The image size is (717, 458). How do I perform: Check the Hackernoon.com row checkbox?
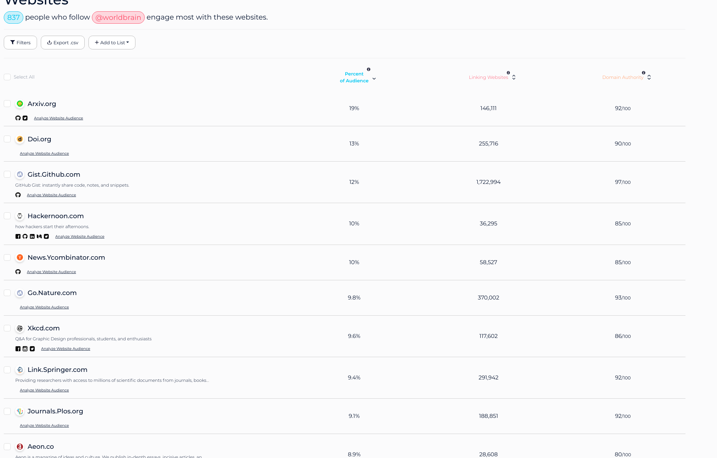[x=7, y=216]
